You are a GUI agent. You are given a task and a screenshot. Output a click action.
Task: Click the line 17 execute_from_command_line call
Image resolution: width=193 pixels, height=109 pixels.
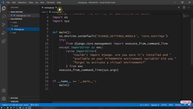point(89,70)
